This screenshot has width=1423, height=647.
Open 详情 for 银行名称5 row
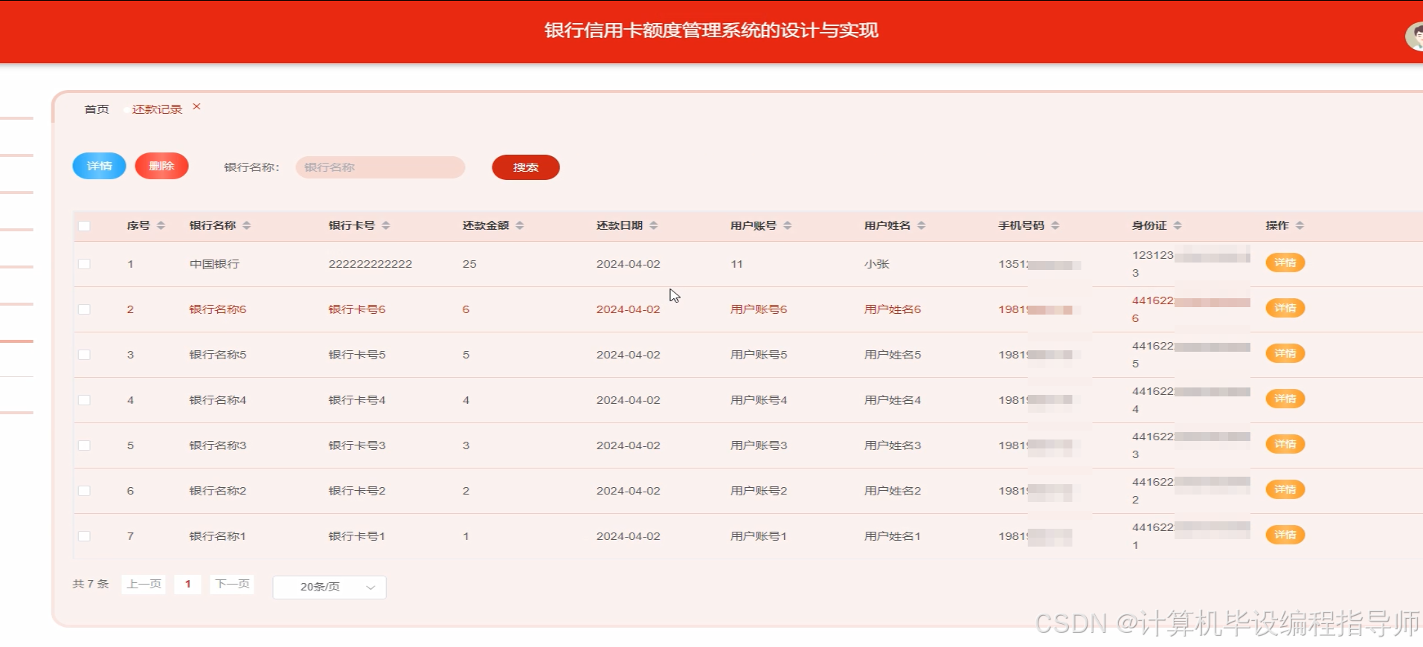point(1285,353)
